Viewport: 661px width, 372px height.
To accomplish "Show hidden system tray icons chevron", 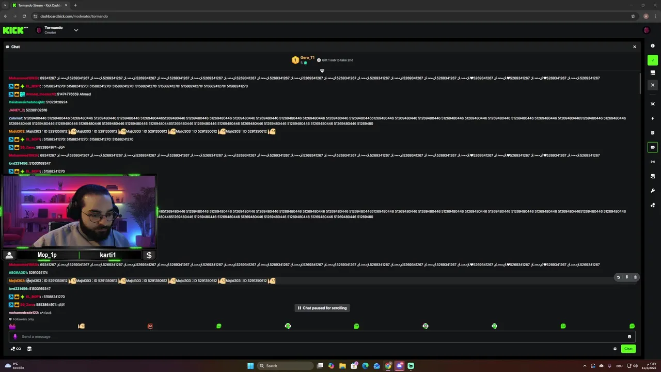I will point(585,366).
